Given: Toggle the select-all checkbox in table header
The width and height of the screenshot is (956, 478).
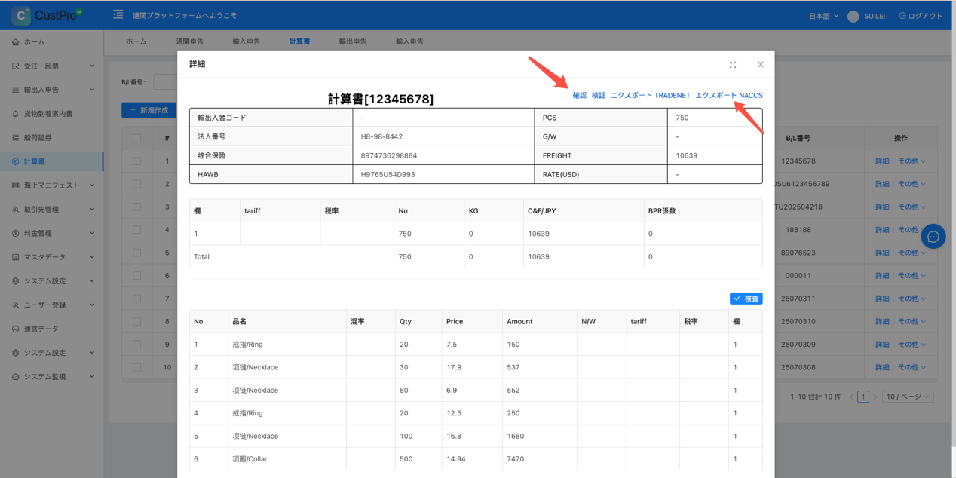Looking at the screenshot, I should pyautogui.click(x=136, y=138).
